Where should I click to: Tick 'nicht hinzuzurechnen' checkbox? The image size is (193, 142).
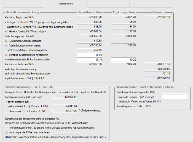click(x=7, y=128)
